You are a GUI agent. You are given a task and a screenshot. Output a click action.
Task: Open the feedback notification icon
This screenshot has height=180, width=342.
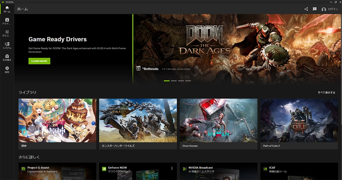[x=315, y=9]
